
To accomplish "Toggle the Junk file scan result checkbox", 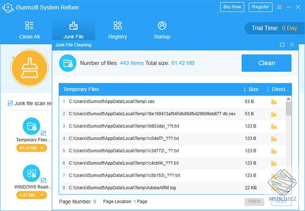I will [10, 103].
